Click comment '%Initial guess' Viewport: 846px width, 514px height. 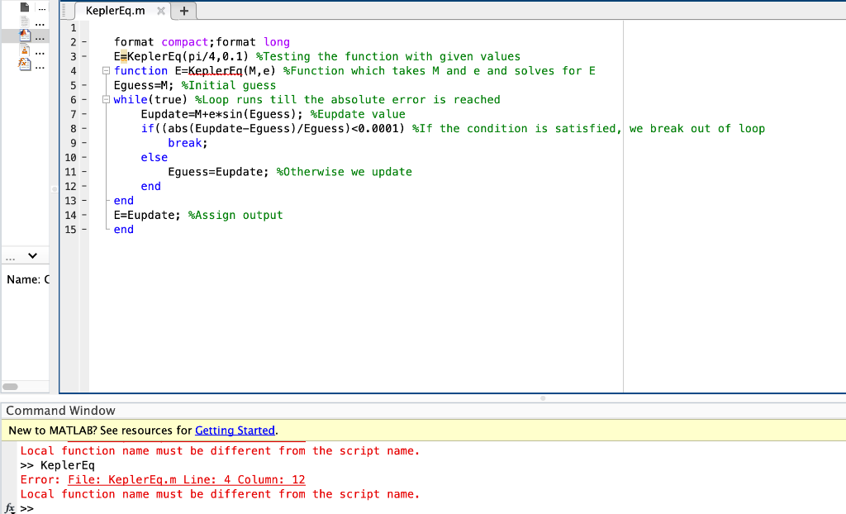(229, 85)
